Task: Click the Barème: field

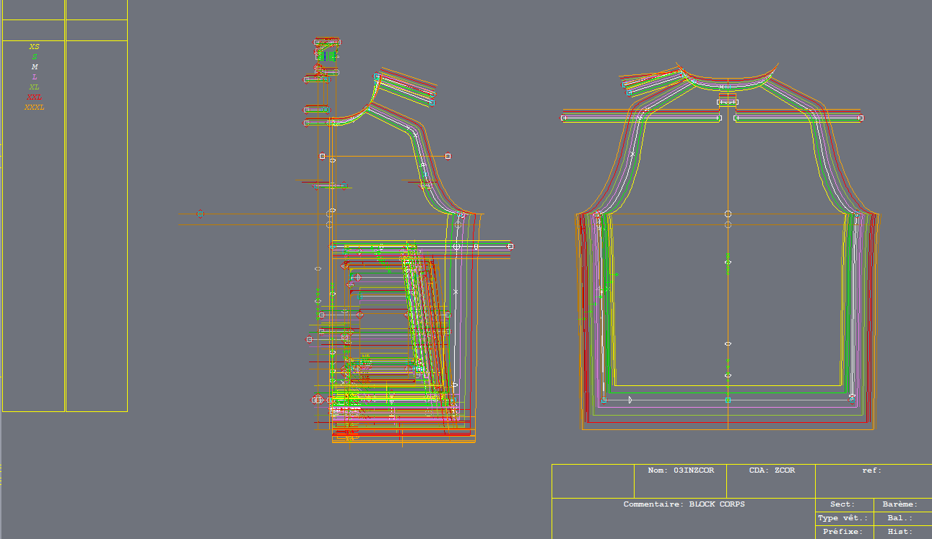Action: pyautogui.click(x=901, y=504)
